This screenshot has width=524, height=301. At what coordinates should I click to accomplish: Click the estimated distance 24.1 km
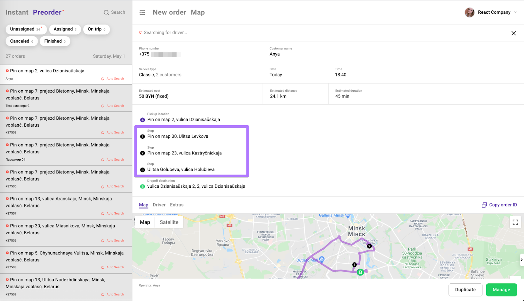[278, 97]
